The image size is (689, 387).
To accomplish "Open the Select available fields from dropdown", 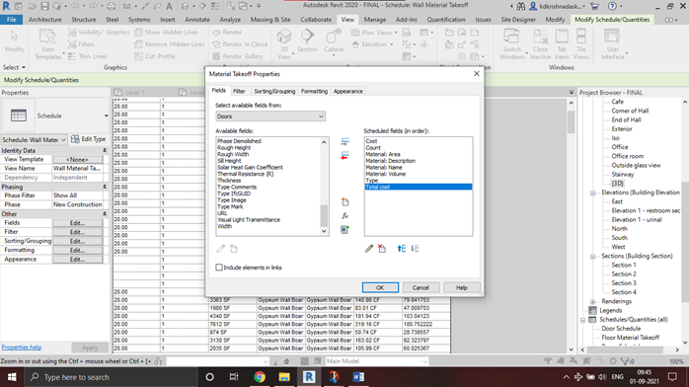I will [x=270, y=116].
